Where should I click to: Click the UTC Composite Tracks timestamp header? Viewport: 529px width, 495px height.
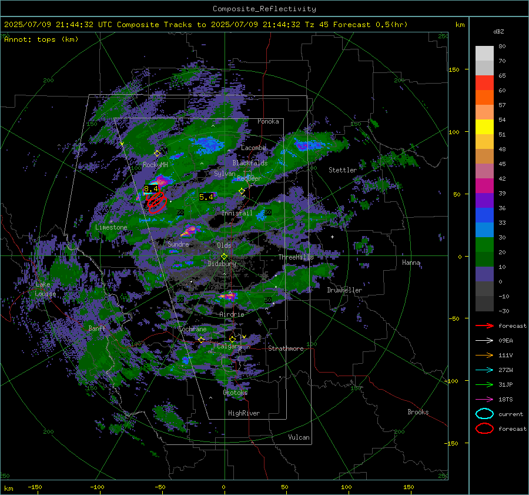tap(206, 25)
